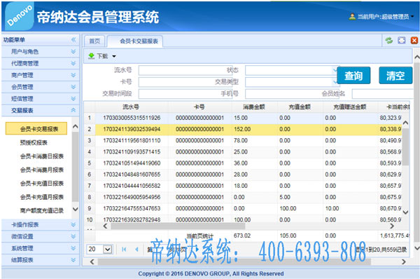The width and height of the screenshot is (420, 279).
Task: Switch to the 会员卡交易报表 tab
Action: pos(135,41)
